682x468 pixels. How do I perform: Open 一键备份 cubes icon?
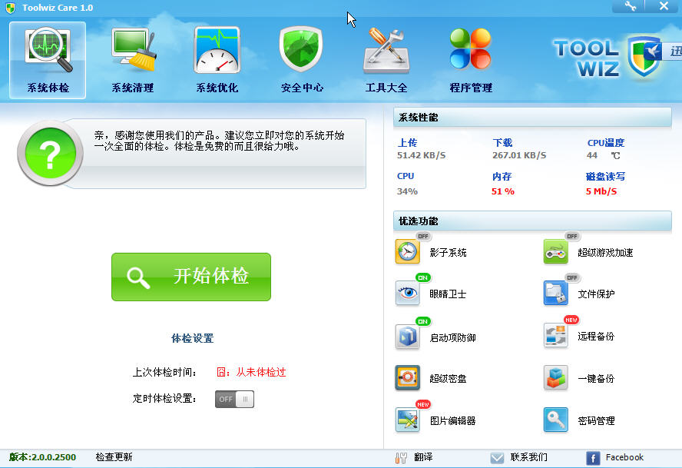pos(556,377)
